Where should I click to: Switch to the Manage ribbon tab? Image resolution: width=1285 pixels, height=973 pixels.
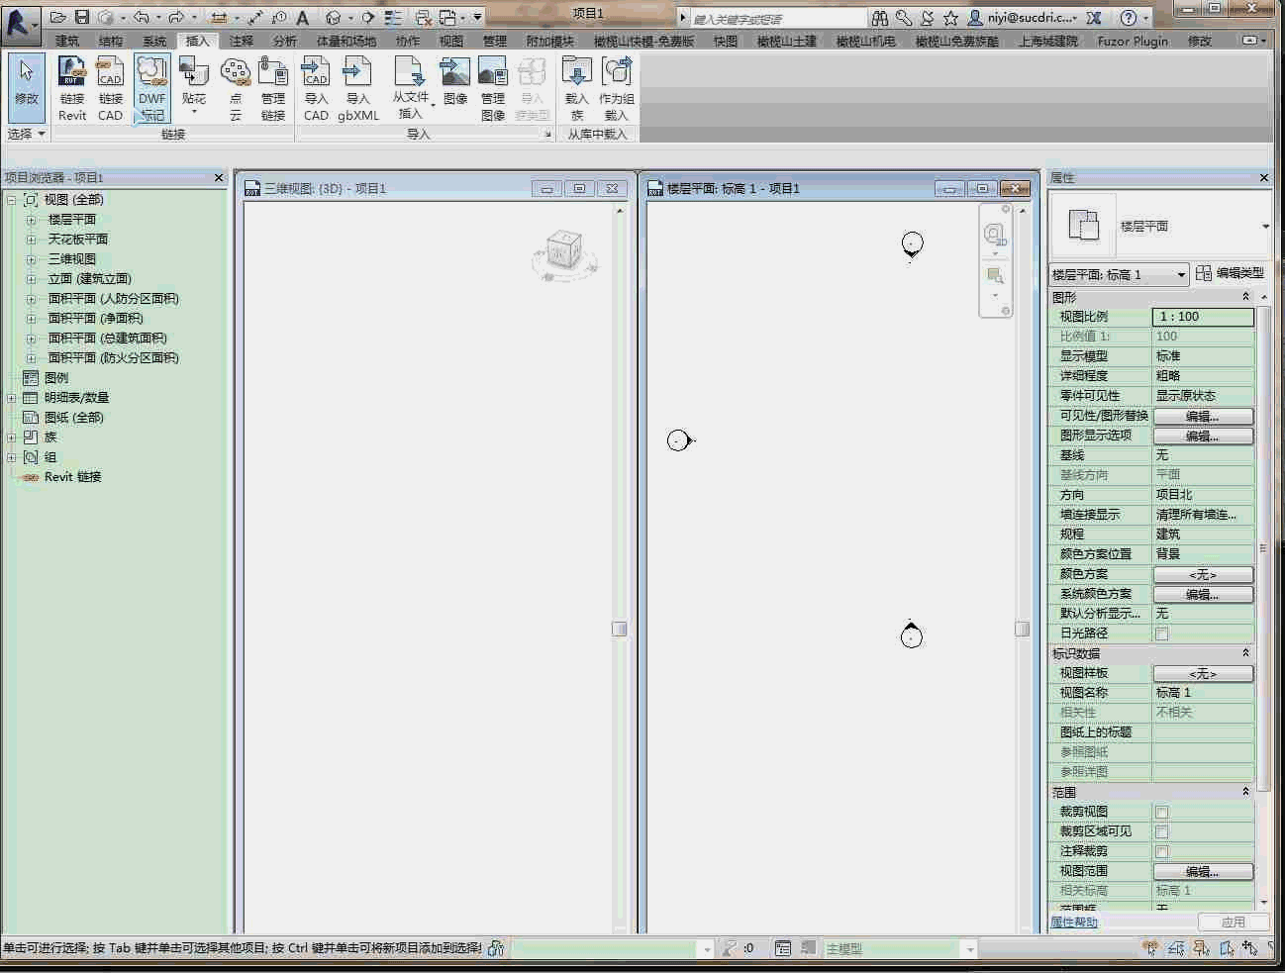click(x=494, y=41)
